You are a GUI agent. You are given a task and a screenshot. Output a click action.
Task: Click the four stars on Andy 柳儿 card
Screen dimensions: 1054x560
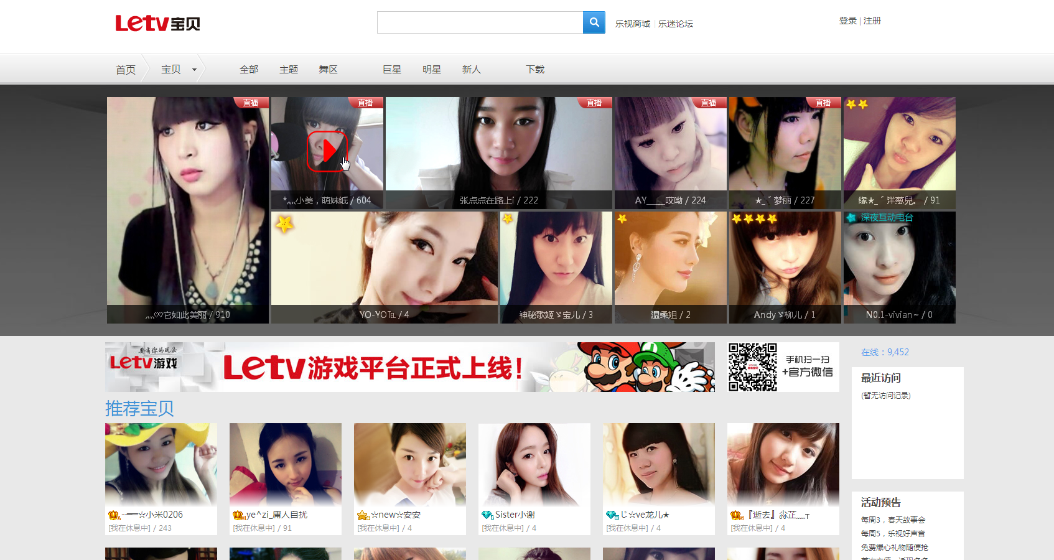pos(754,218)
